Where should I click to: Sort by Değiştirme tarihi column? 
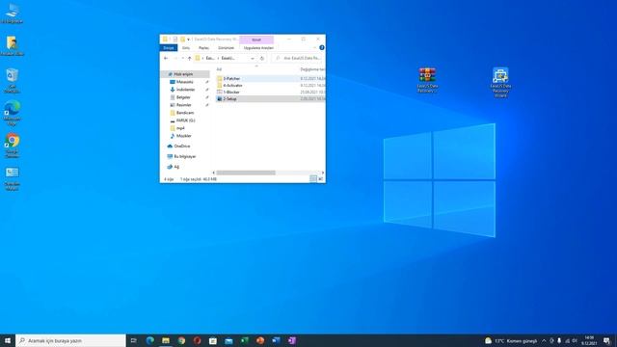pyautogui.click(x=312, y=69)
